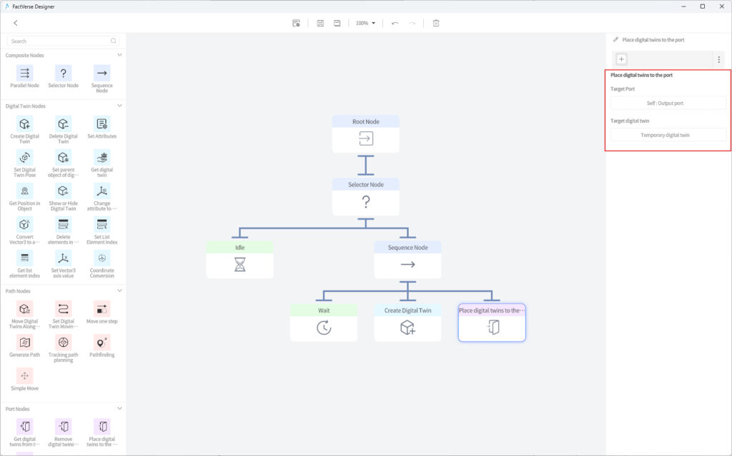Click the back arrow in the top bar
The width and height of the screenshot is (732, 456).
pyautogui.click(x=16, y=23)
